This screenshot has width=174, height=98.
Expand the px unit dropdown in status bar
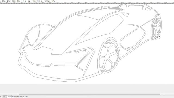click(x=5, y=97)
